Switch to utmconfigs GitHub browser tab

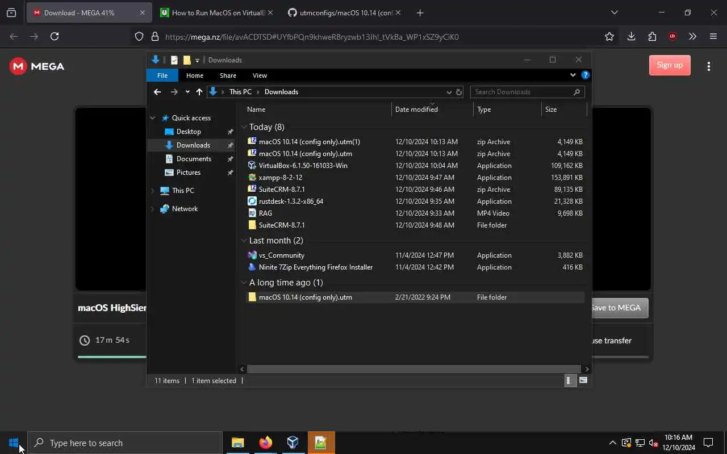click(344, 12)
